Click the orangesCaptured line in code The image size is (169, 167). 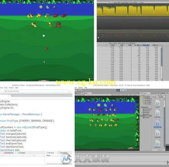pyautogui.click(x=13, y=134)
